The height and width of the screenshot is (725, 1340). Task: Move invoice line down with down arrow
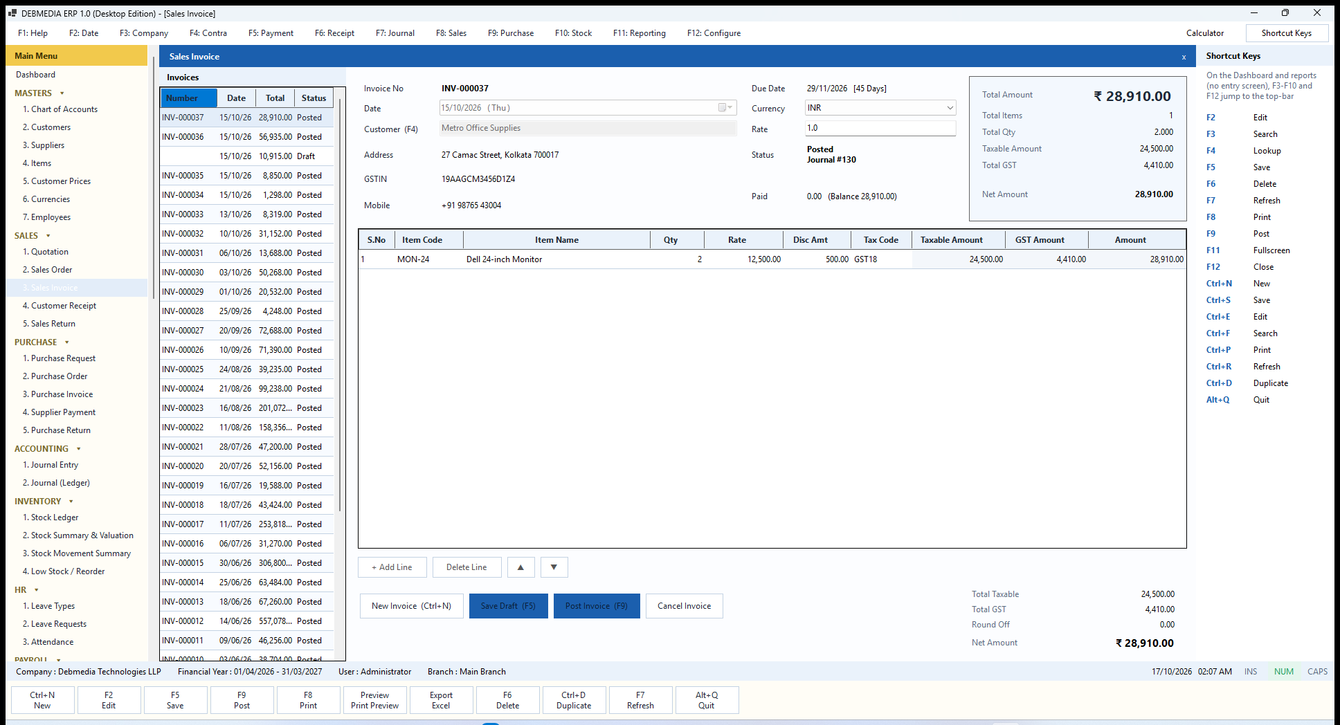pyautogui.click(x=554, y=567)
